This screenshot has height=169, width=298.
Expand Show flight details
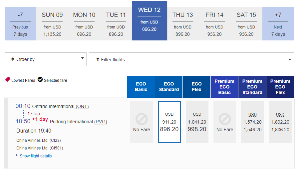(x=36, y=156)
